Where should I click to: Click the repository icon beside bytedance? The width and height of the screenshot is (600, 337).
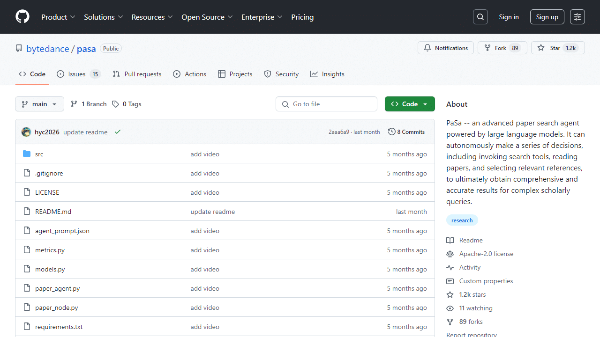tap(19, 49)
